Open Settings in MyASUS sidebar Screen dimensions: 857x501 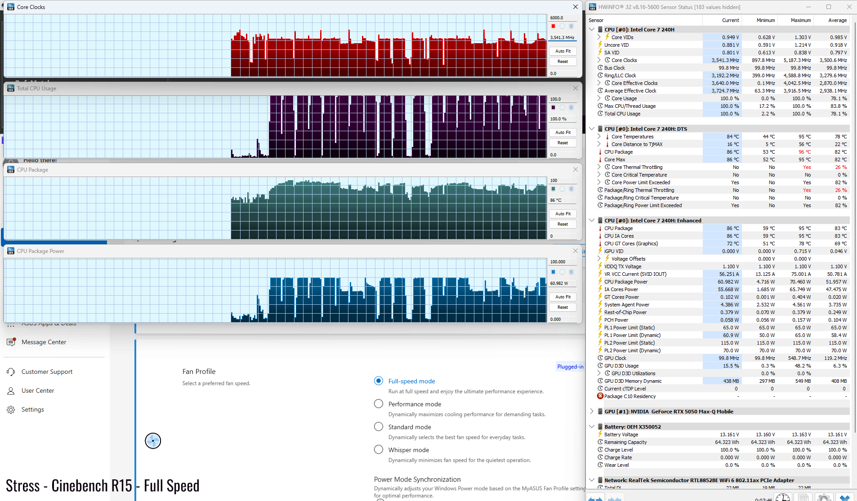[33, 410]
